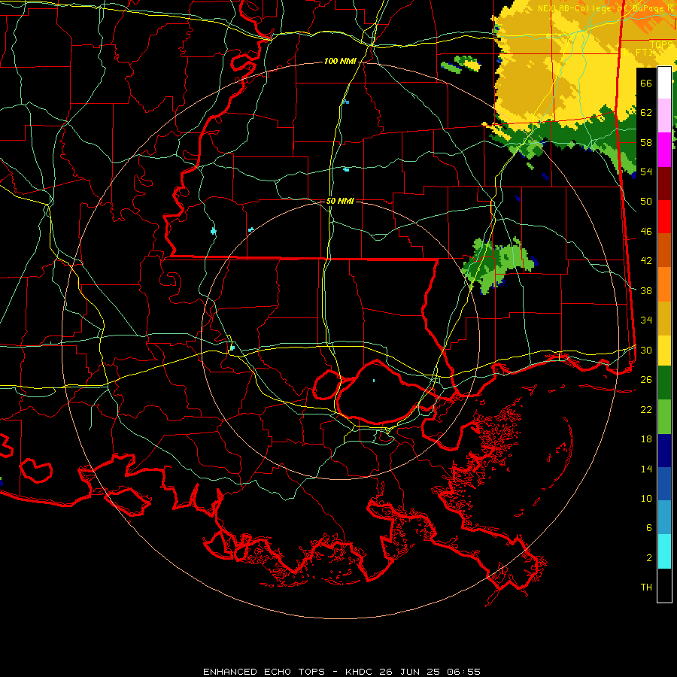Pick the dark orange legend swatch below 46

tap(664, 250)
